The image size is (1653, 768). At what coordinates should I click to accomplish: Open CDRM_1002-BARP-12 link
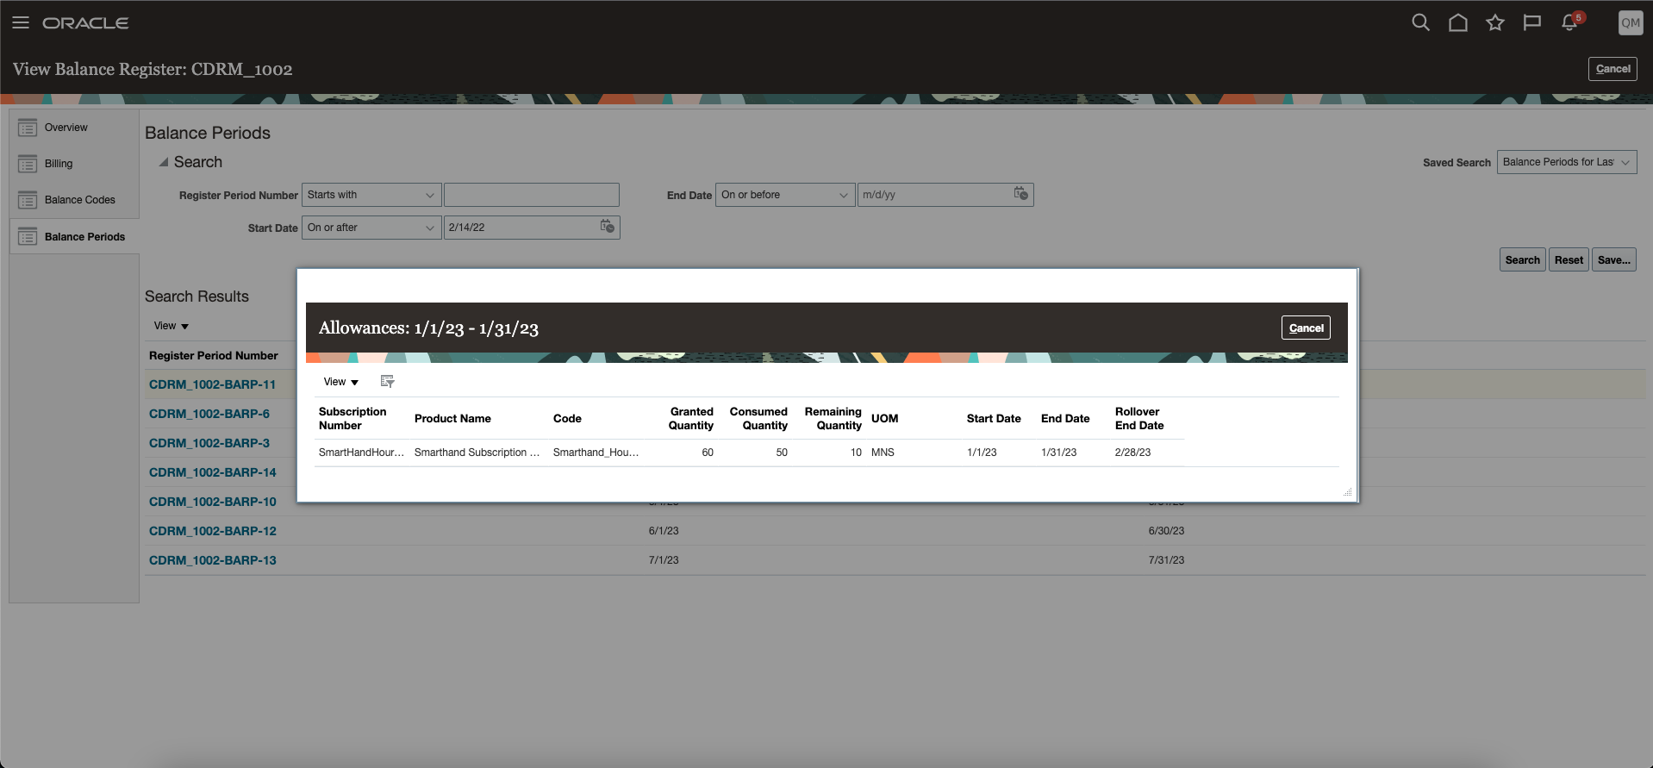(213, 531)
